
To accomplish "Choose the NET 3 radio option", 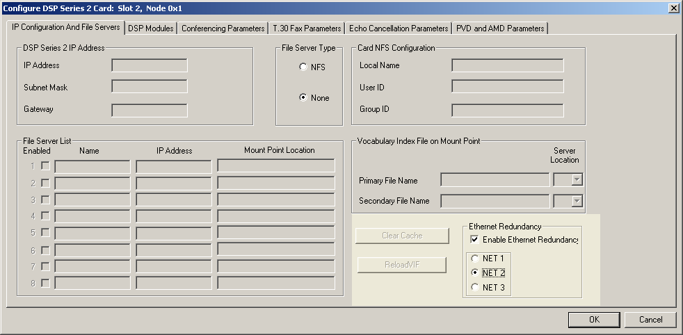I will [475, 288].
